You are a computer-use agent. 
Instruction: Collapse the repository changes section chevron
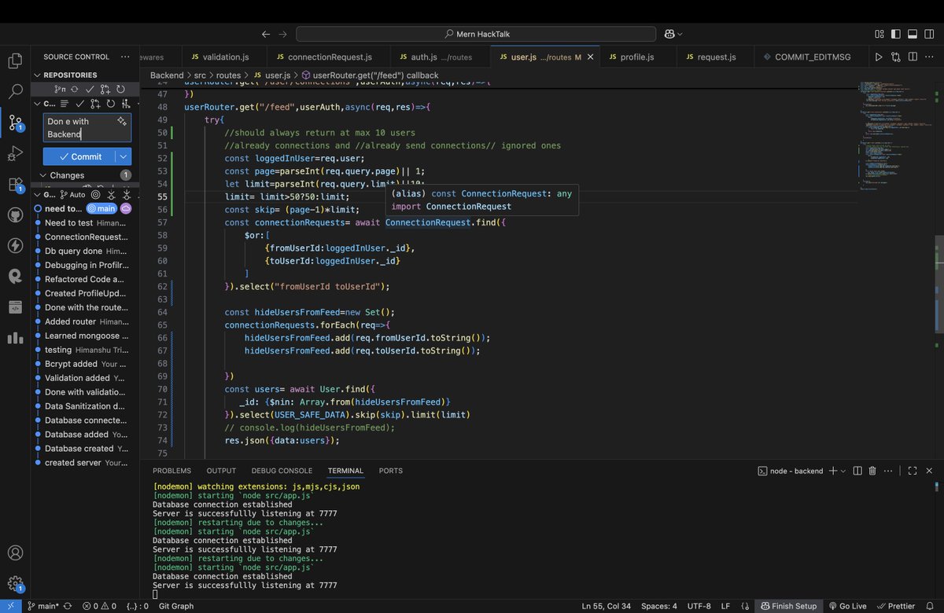[x=37, y=103]
